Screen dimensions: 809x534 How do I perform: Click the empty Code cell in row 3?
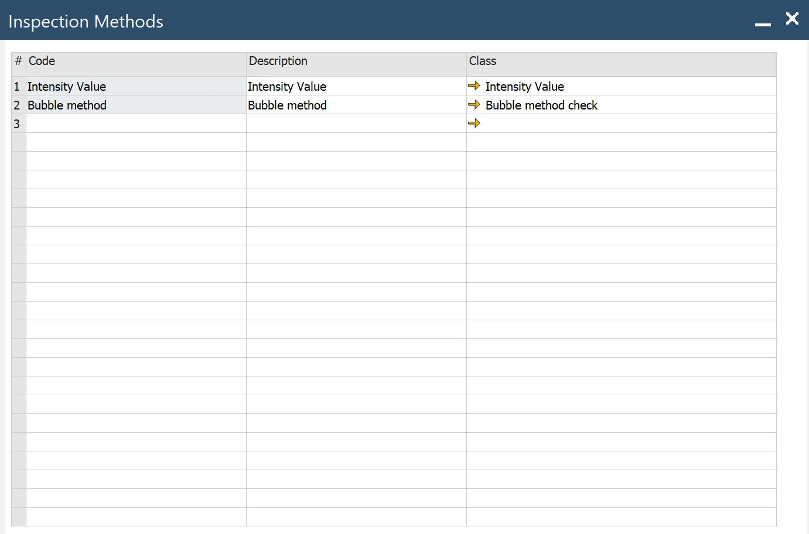pyautogui.click(x=136, y=124)
